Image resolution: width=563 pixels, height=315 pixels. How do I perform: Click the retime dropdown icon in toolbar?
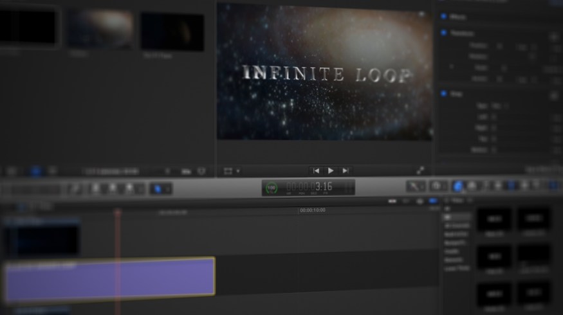[438, 186]
